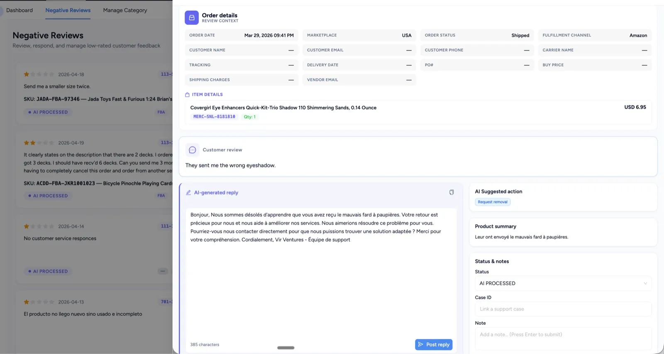Click the Shipped order status value

click(520, 35)
